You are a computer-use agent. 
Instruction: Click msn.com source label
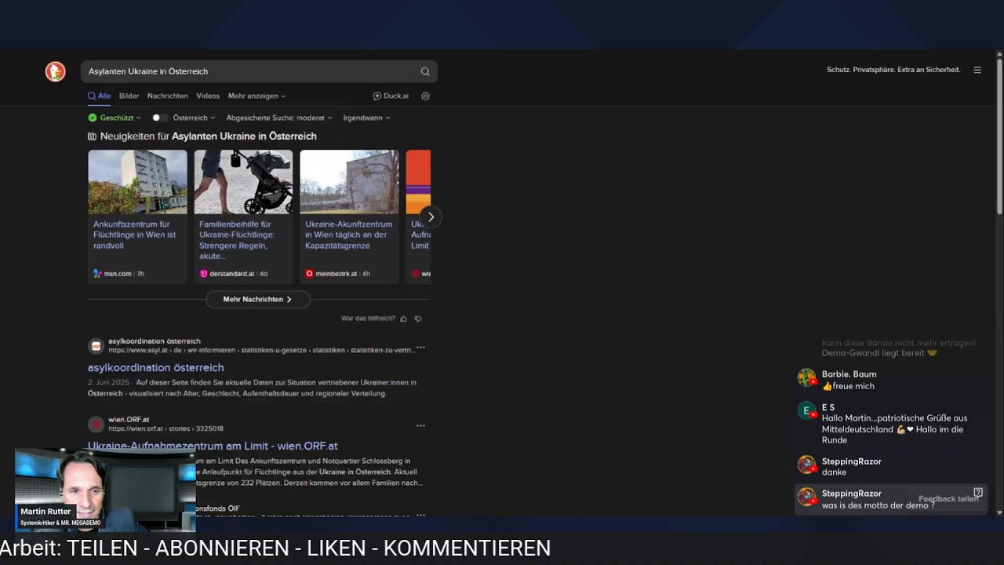(118, 274)
